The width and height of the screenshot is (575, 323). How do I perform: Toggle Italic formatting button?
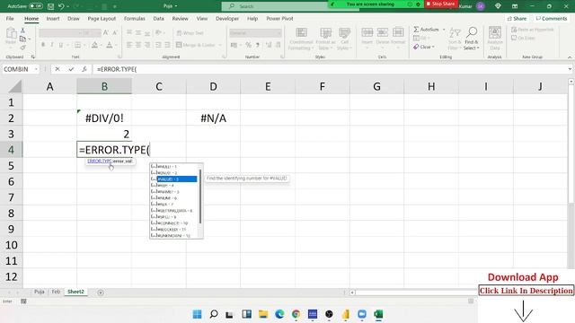tap(52, 45)
